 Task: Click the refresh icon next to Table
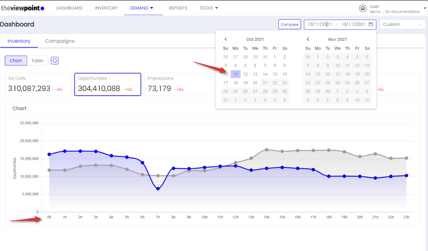pyautogui.click(x=55, y=60)
